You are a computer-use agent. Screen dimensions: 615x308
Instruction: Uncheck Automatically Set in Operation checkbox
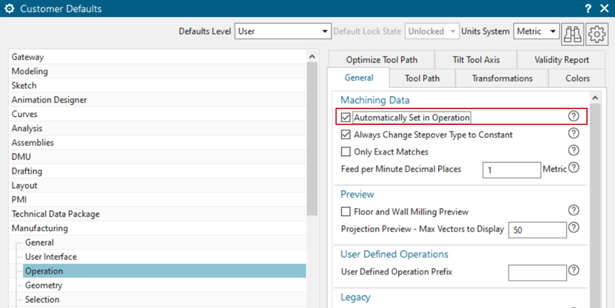[346, 118]
